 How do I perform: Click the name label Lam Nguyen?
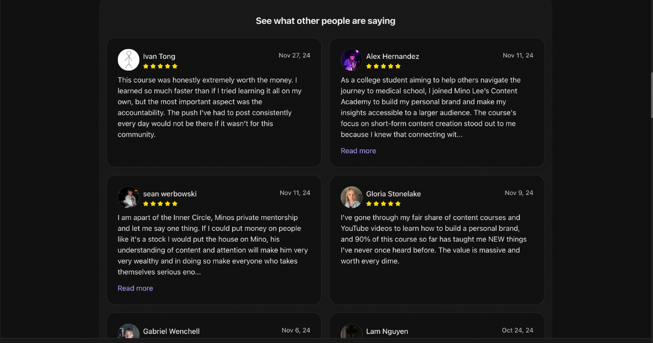(x=387, y=331)
